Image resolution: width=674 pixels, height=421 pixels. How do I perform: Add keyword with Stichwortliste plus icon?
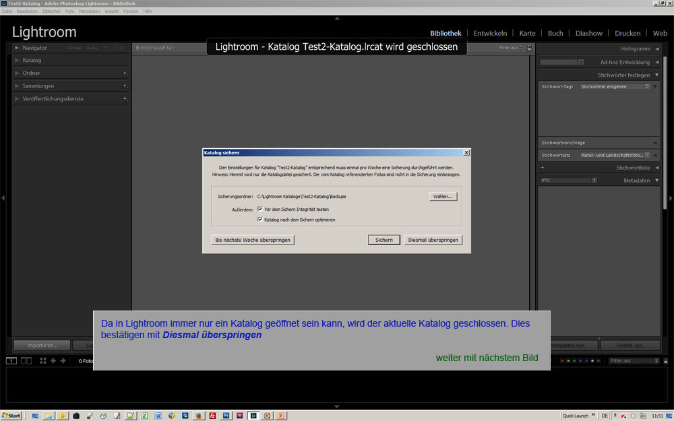point(543,168)
